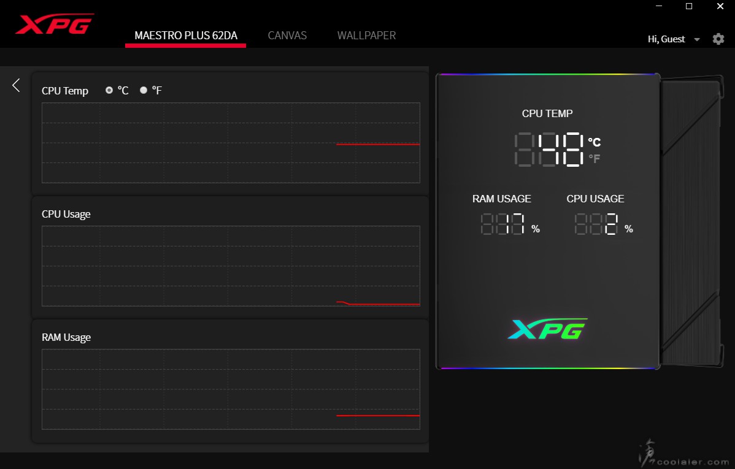Go back with the left chevron arrow
The image size is (735, 469).
[x=16, y=85]
